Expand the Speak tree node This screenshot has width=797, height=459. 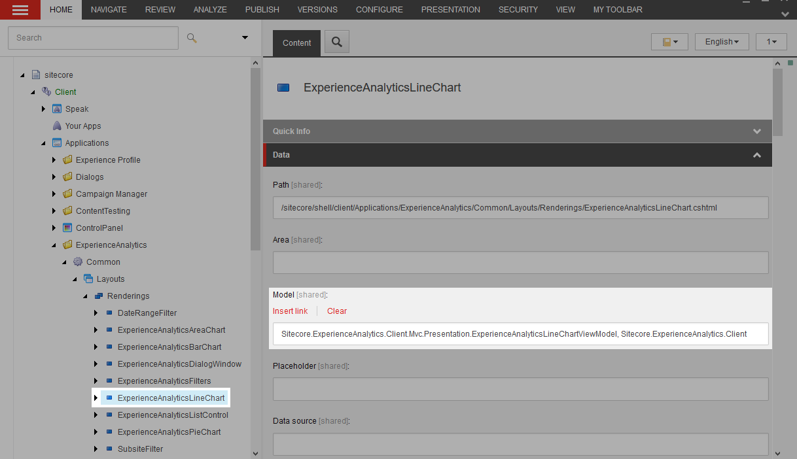coord(43,109)
